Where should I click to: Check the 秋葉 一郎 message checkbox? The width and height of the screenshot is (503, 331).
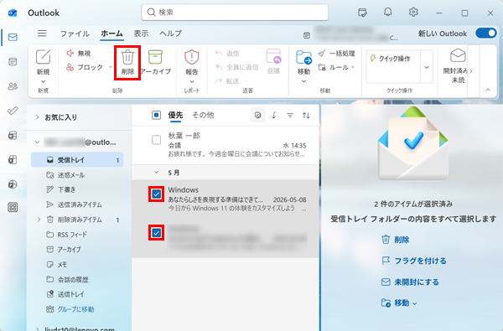(x=156, y=140)
